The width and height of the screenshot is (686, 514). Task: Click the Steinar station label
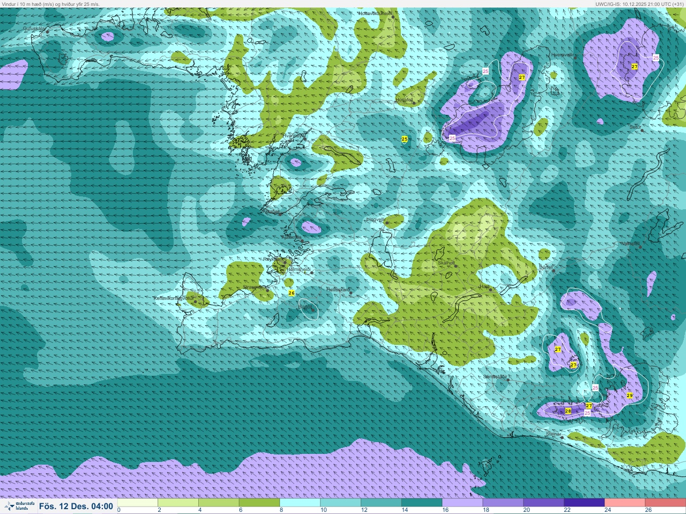553,434
